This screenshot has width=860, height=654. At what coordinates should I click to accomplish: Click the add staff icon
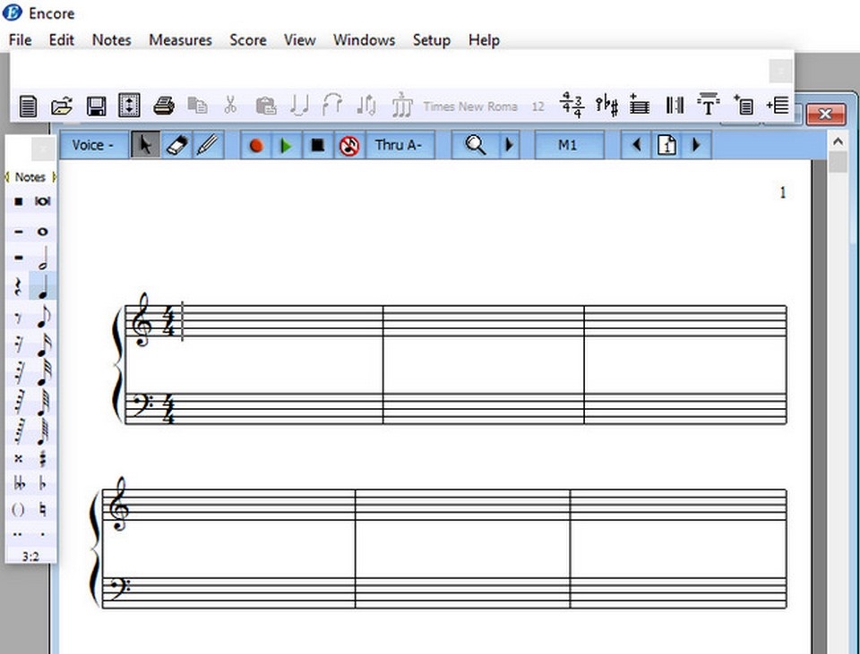click(639, 105)
